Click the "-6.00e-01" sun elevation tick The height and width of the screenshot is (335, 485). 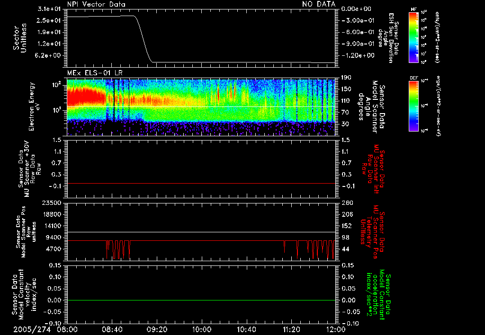pyautogui.click(x=358, y=32)
